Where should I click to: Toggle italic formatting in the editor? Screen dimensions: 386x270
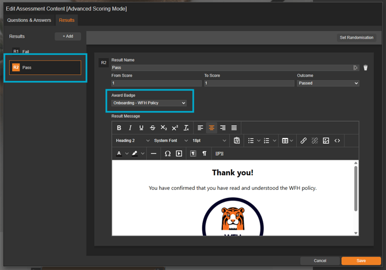coord(130,127)
